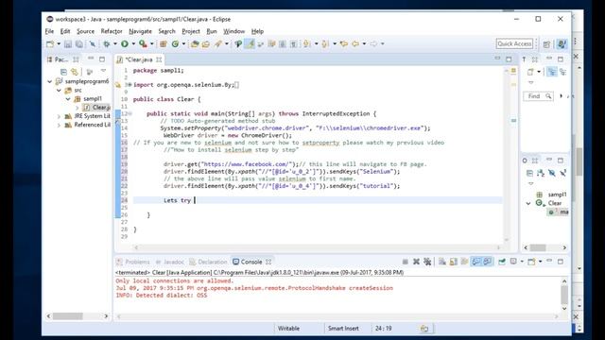
Task: Toggle Scroll Lock in Console toolbar
Action: pyautogui.click(x=454, y=262)
